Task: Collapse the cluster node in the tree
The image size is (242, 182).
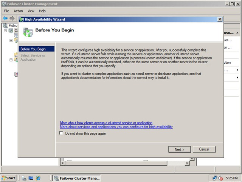Action: pos(5,31)
